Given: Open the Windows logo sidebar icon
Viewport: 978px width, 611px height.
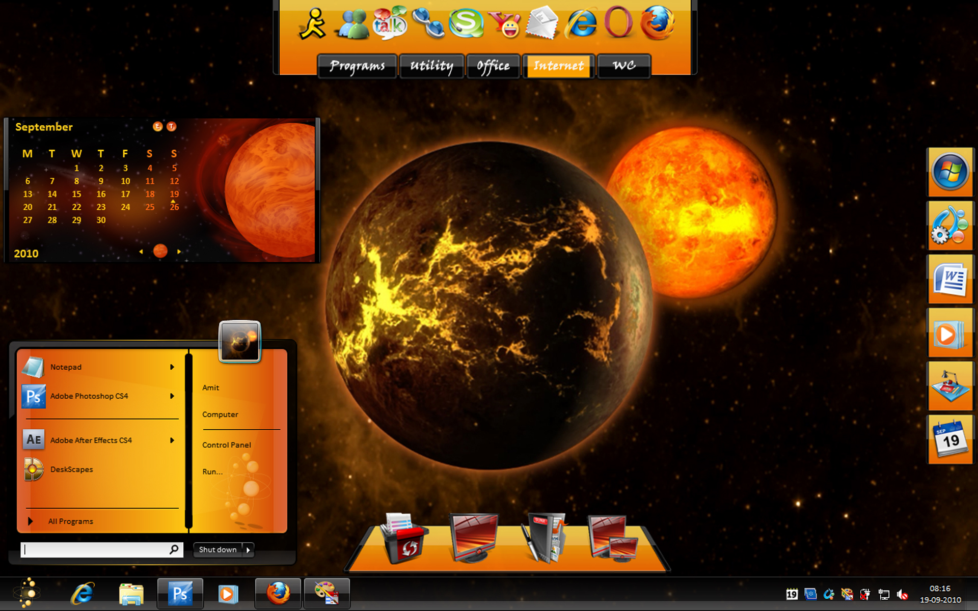Looking at the screenshot, I should (x=950, y=172).
